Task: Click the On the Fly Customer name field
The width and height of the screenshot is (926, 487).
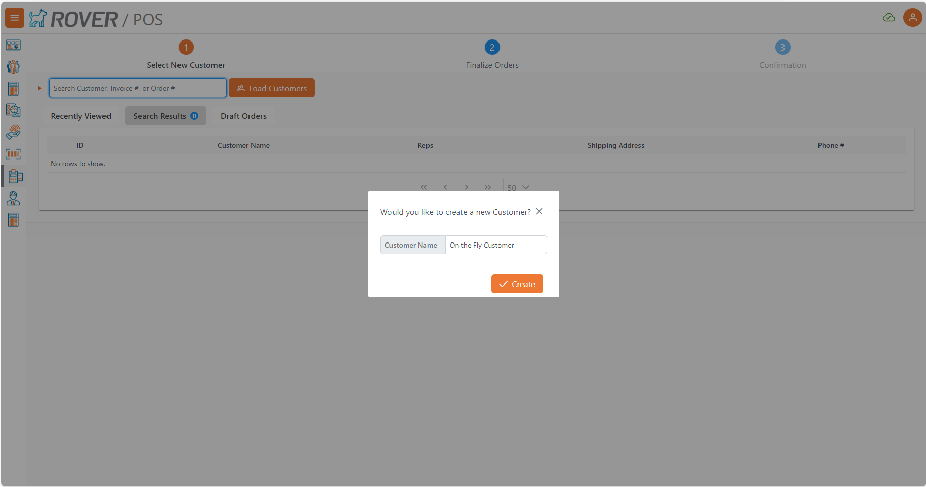Action: tap(495, 245)
